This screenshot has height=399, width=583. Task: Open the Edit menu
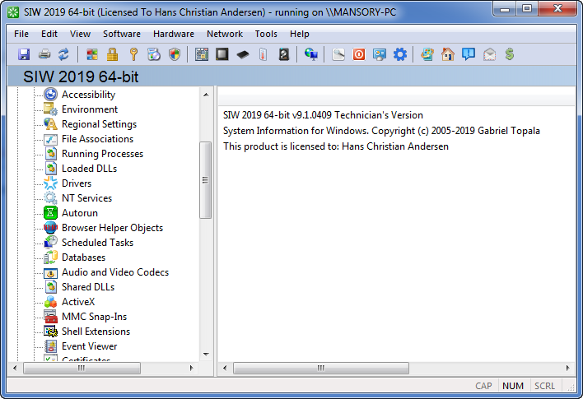tap(49, 34)
